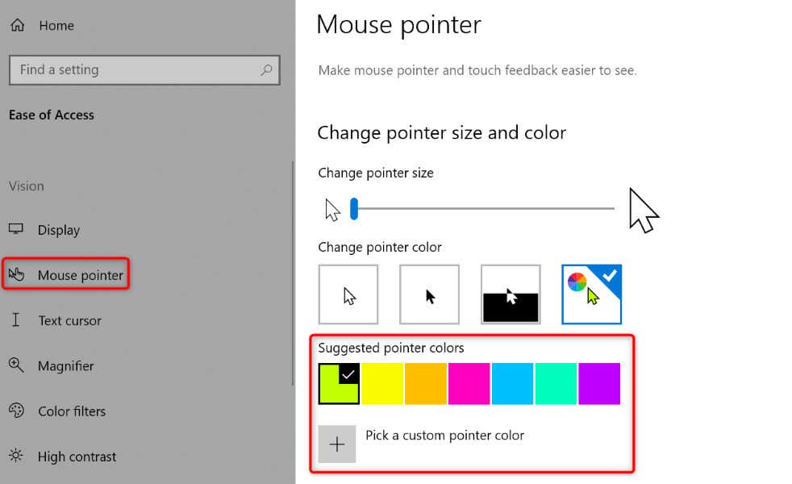The height and width of the screenshot is (484, 792).
Task: Click the Find a setting input field
Action: click(137, 71)
